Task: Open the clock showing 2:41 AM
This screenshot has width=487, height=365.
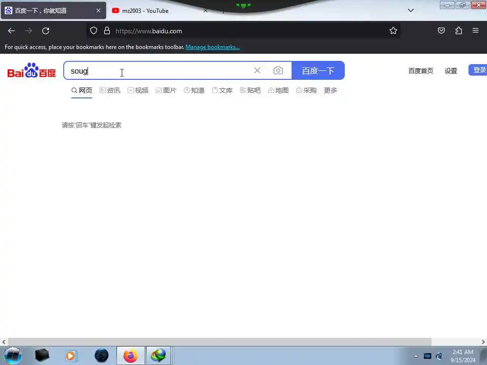Action: click(463, 356)
